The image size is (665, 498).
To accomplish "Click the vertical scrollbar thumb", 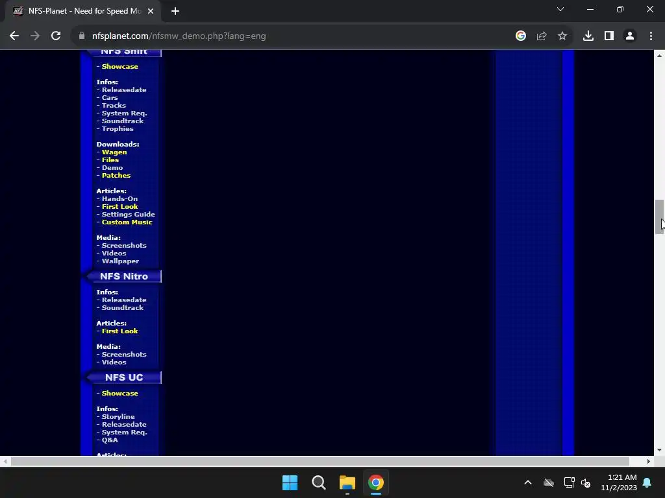I will 659,217.
